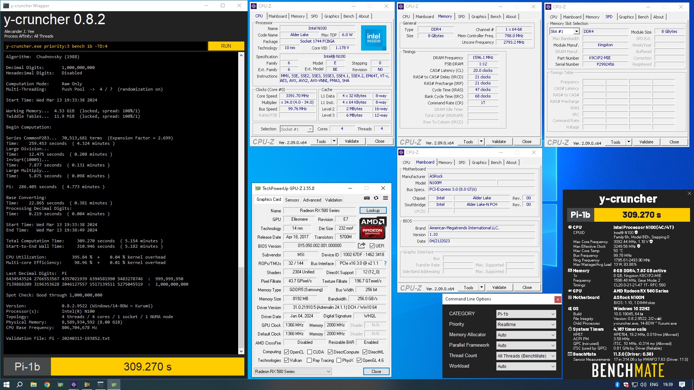Click the scrollbar down arrow in y-cruncher console

point(241,351)
